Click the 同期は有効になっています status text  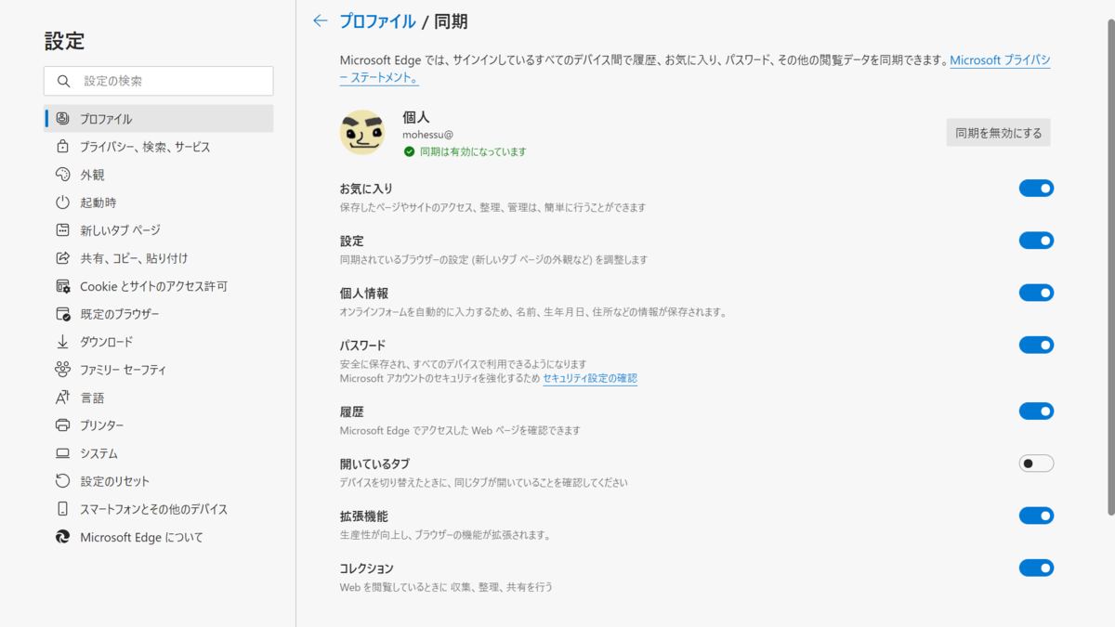click(473, 151)
